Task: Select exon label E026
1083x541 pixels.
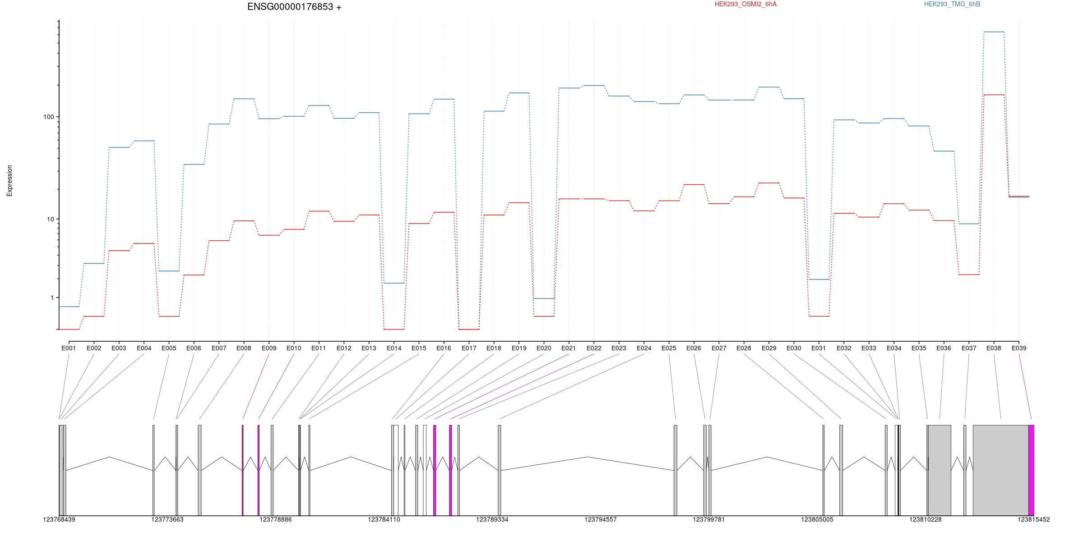Action: point(694,348)
